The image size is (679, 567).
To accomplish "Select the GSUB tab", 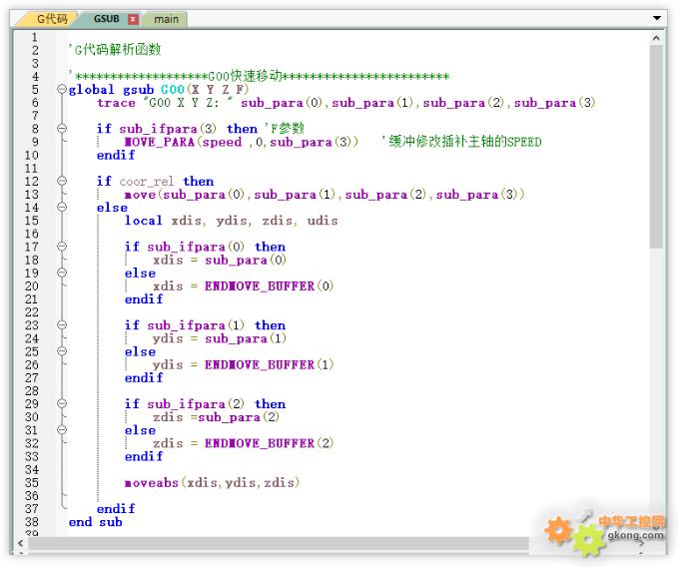I will pyautogui.click(x=107, y=19).
